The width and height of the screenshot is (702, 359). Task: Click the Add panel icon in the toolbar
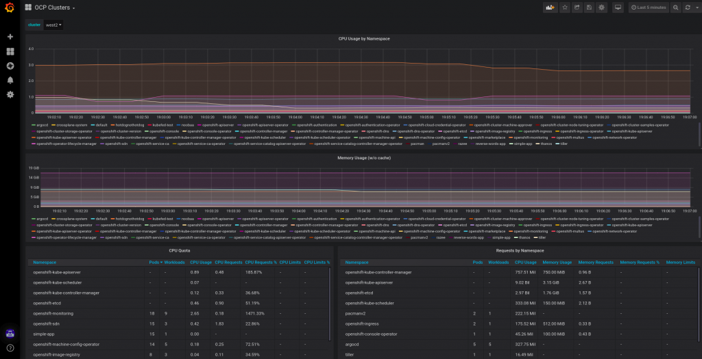click(550, 8)
